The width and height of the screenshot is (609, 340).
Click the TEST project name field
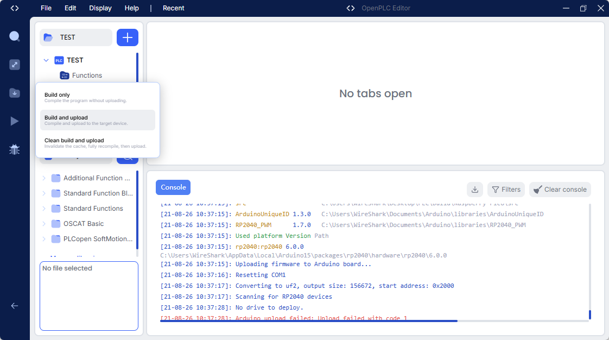(x=76, y=37)
